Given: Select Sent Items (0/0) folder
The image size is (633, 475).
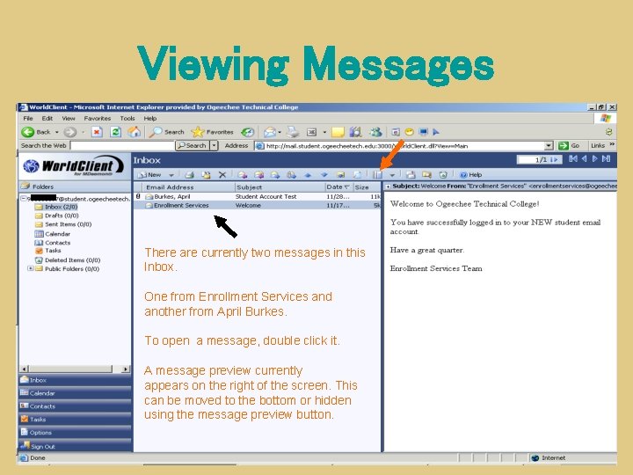Looking at the screenshot, I should [x=63, y=224].
